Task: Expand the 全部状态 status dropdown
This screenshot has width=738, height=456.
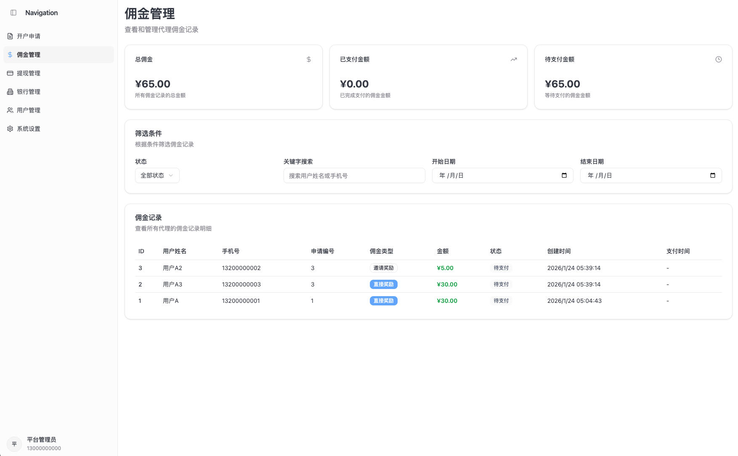Action: (x=157, y=175)
